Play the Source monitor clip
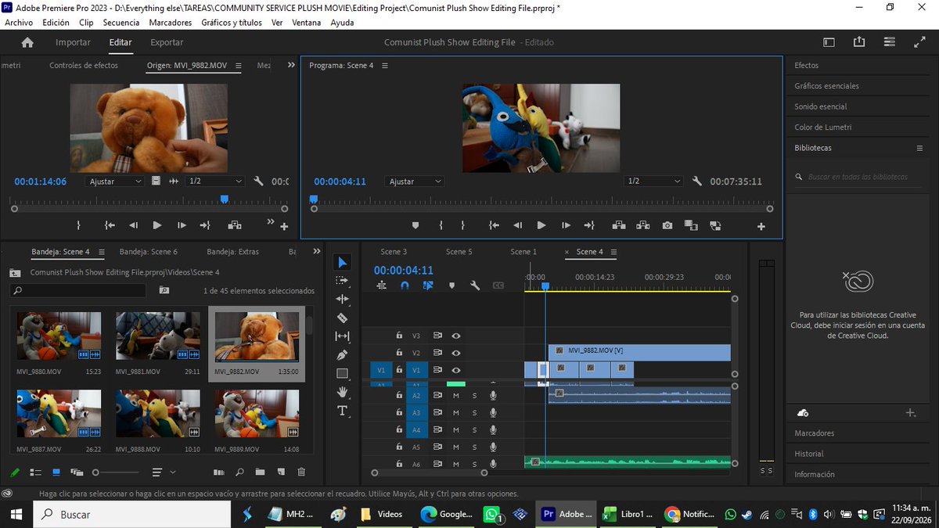 (x=157, y=225)
